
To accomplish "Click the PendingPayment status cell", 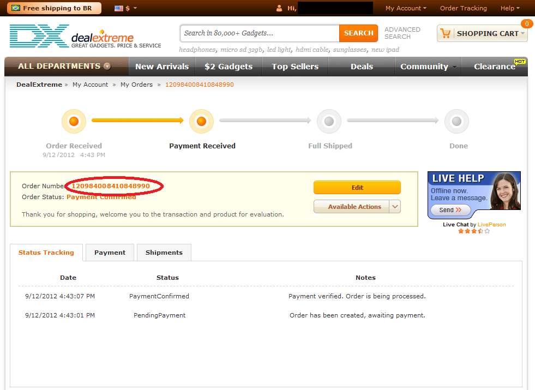I will 159,315.
